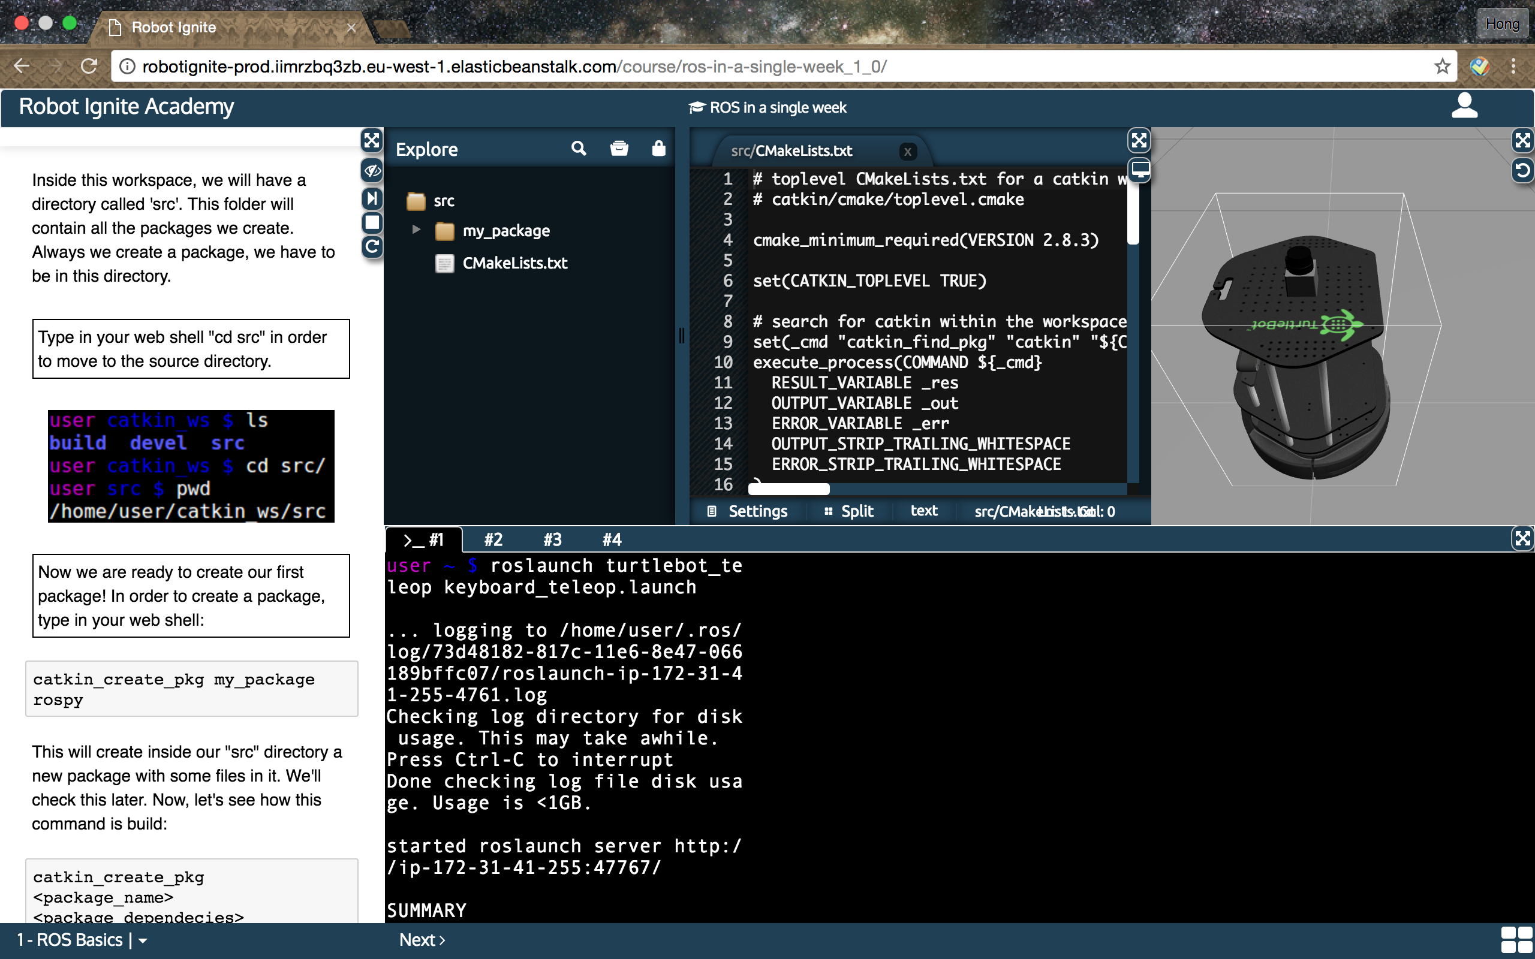This screenshot has height=959, width=1535.
Task: Click line 4 cmake_minimum_required in the editor
Action: (925, 240)
